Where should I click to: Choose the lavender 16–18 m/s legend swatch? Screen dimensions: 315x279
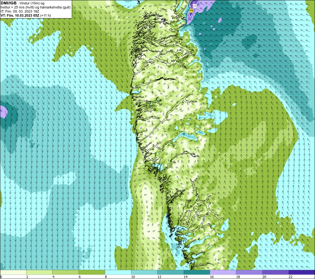click(223, 272)
